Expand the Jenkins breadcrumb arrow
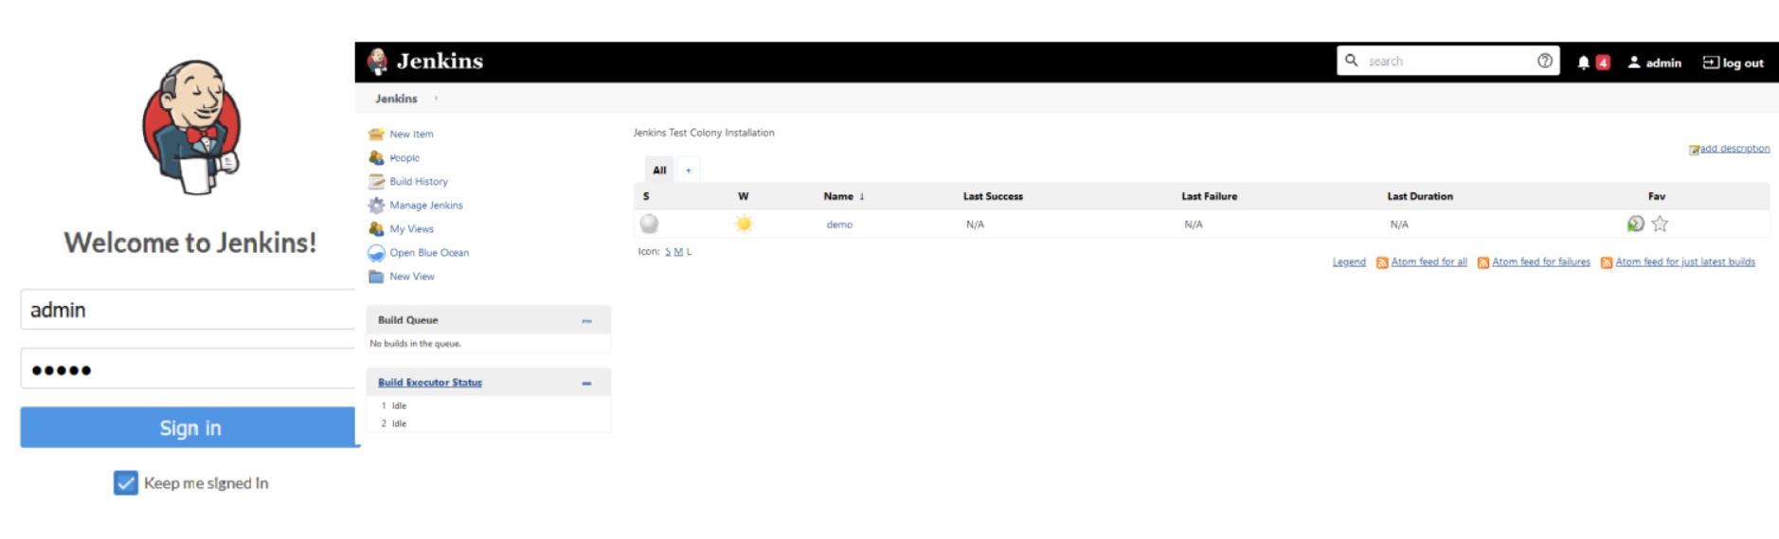The height and width of the screenshot is (539, 1779). 436,99
